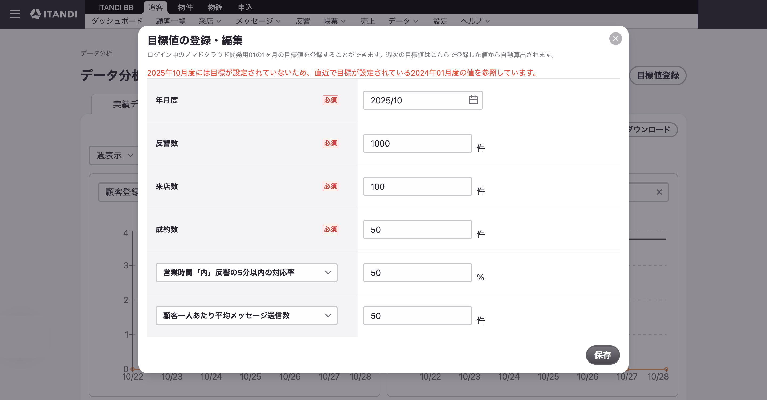
Task: Click the 反響数 input field
Action: 417,143
